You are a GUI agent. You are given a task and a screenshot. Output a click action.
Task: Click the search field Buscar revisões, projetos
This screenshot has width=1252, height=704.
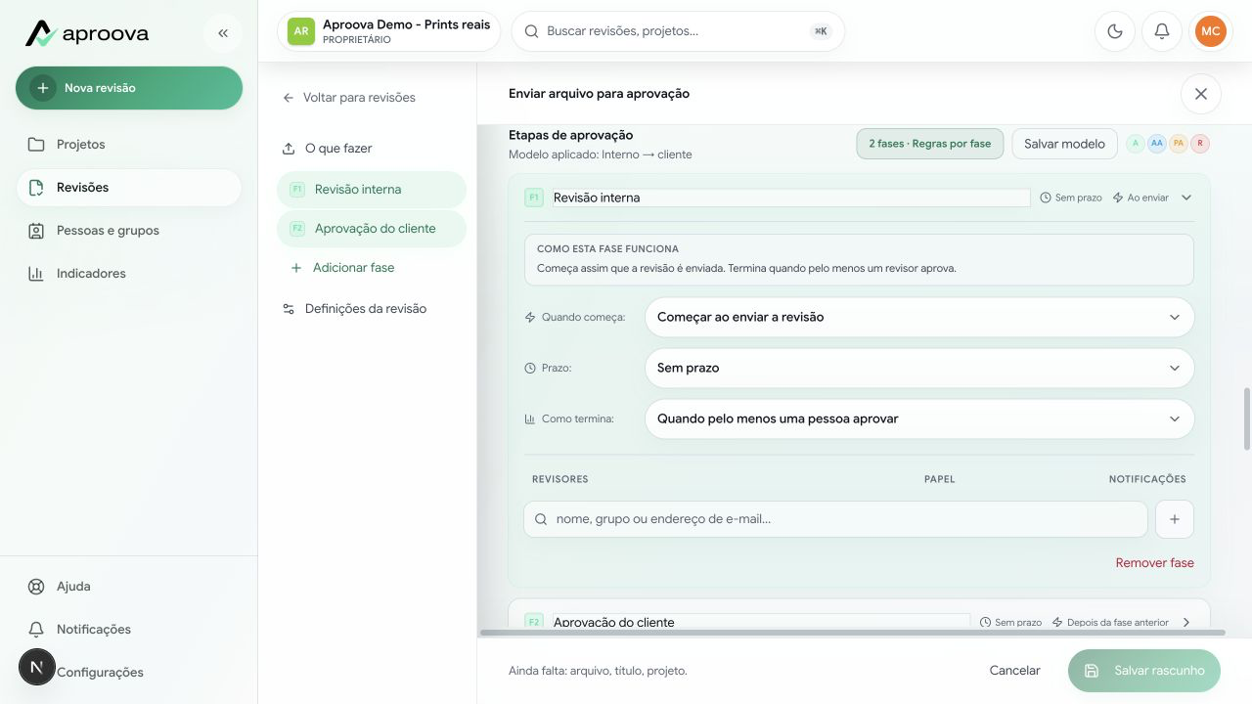point(678,31)
